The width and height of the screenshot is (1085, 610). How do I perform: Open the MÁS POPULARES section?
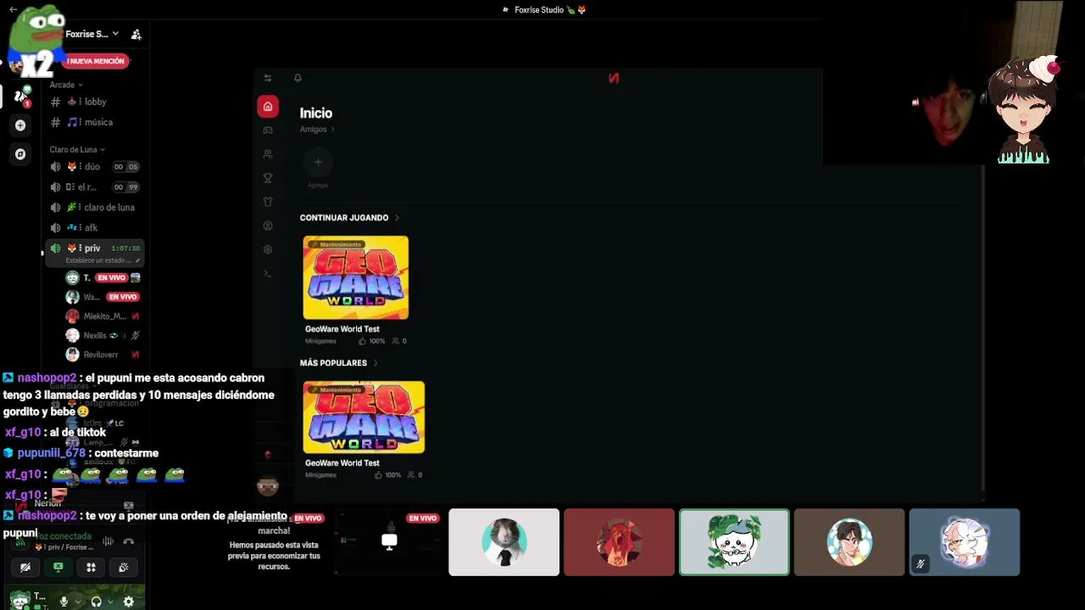tap(339, 363)
